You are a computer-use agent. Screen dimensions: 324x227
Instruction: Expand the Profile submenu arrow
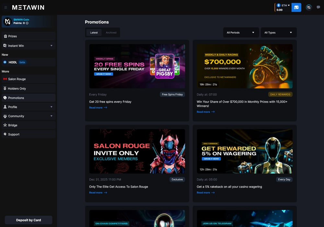tap(51, 107)
